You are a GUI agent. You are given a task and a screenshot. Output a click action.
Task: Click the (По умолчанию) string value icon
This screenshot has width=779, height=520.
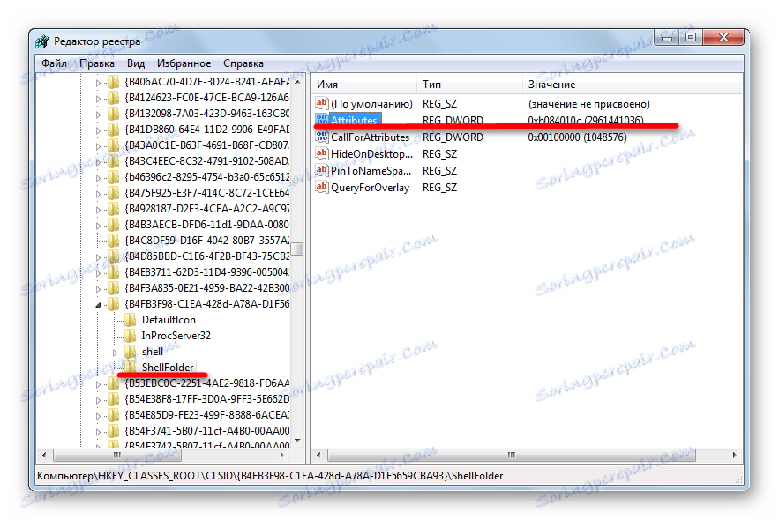(321, 103)
